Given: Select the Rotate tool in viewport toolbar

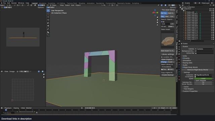Looking at the screenshot, I should [x=48, y=20].
